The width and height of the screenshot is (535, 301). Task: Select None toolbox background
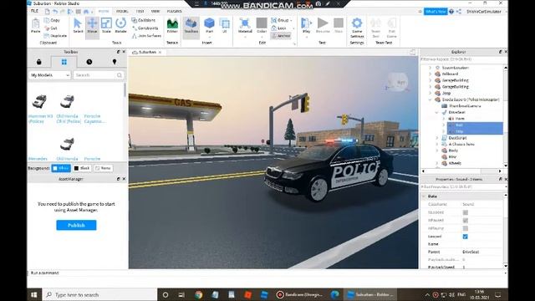[103, 168]
